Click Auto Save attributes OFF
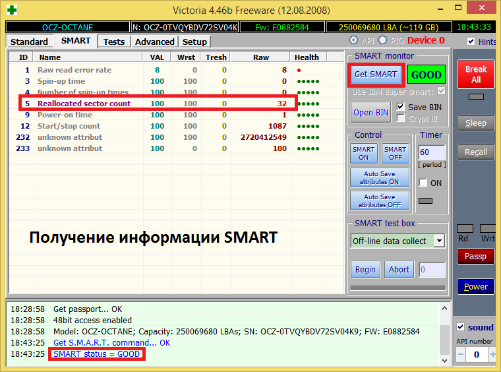The width and height of the screenshot is (501, 372). [380, 201]
